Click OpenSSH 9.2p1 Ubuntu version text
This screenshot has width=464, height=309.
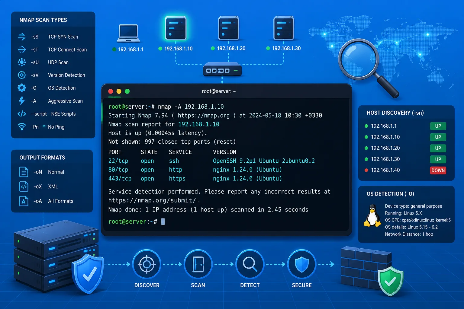264,161
